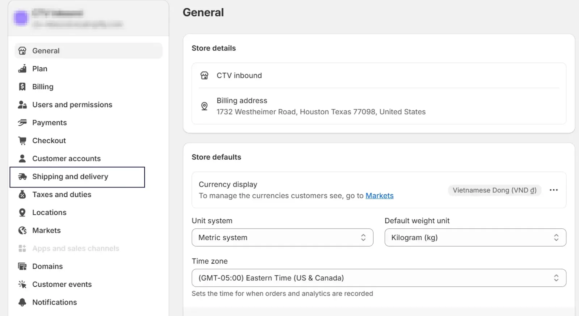The image size is (579, 316).
Task: Open the Markets menu item in sidebar
Action: pos(89,231)
